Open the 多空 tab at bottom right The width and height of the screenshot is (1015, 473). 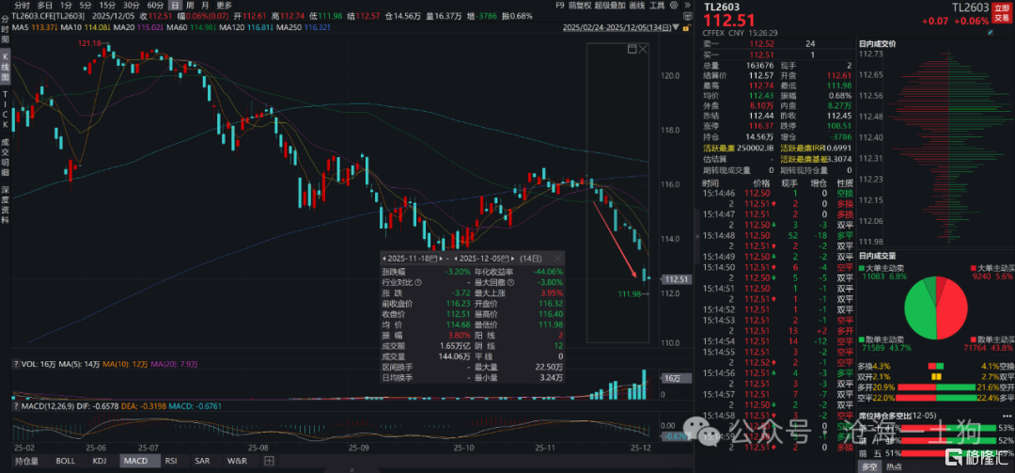click(867, 465)
